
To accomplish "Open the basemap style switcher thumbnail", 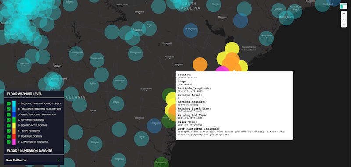I will [344, 6].
